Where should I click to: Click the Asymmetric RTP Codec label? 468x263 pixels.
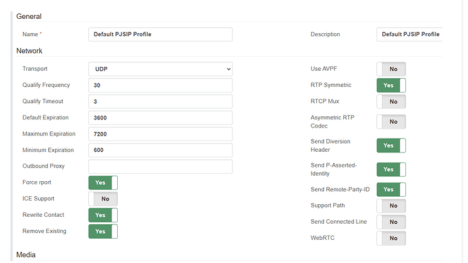[332, 122]
